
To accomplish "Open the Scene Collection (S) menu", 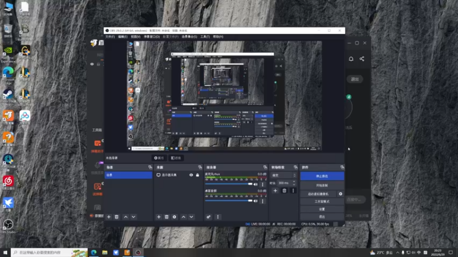I will pos(189,37).
